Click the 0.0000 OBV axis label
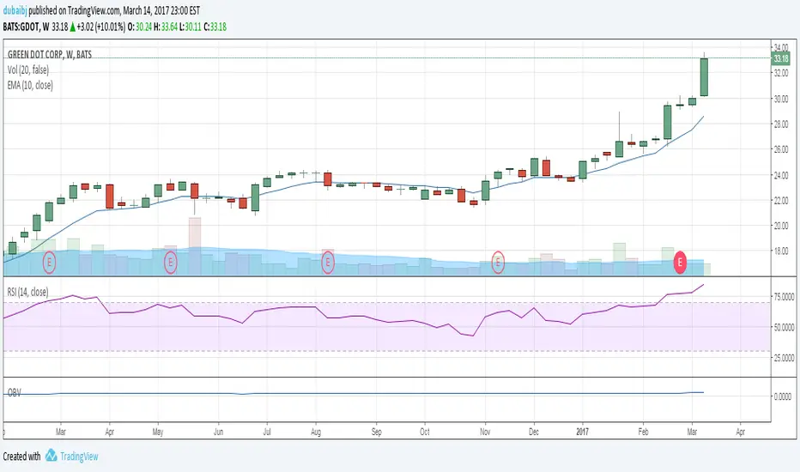Image resolution: width=800 pixels, height=472 pixels. (x=783, y=396)
